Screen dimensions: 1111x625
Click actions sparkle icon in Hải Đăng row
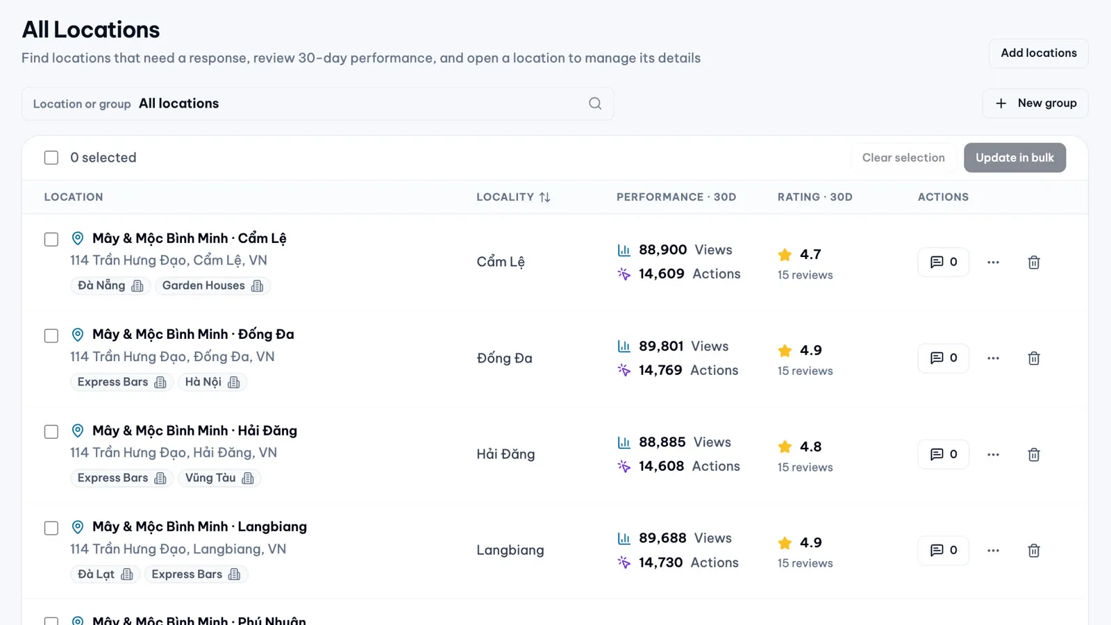(x=624, y=466)
